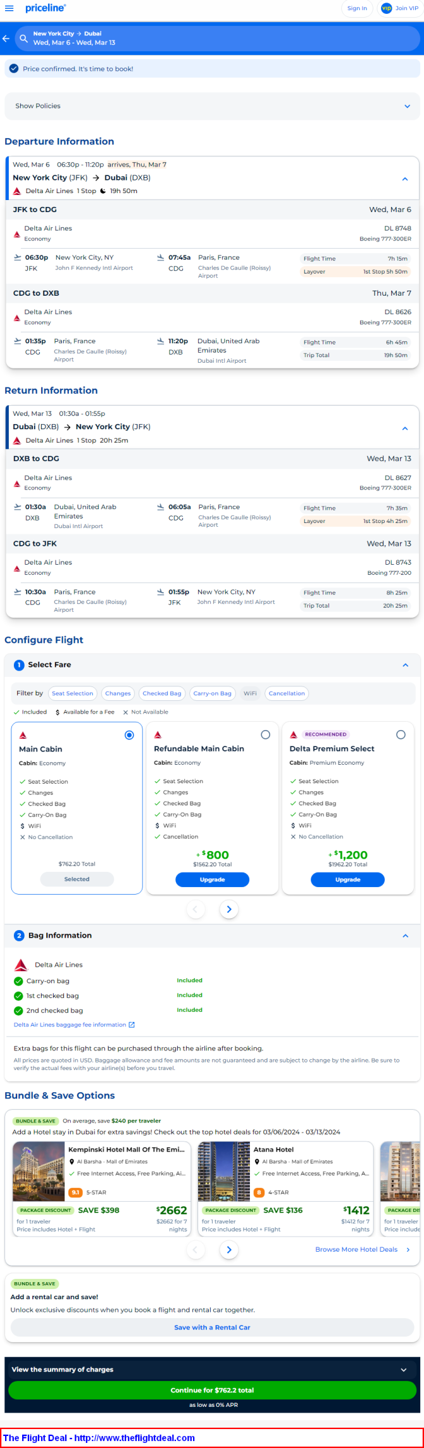Click overnight moon icon near 19h 50m
Screen dimensions: 424x1448
[x=103, y=191]
